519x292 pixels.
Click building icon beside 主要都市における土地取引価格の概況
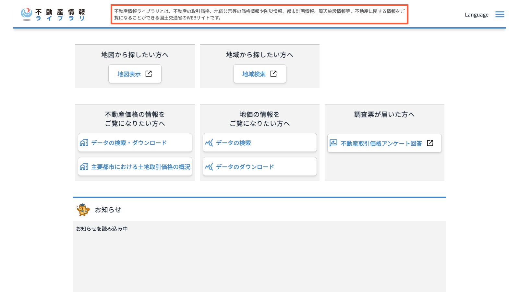tap(84, 166)
